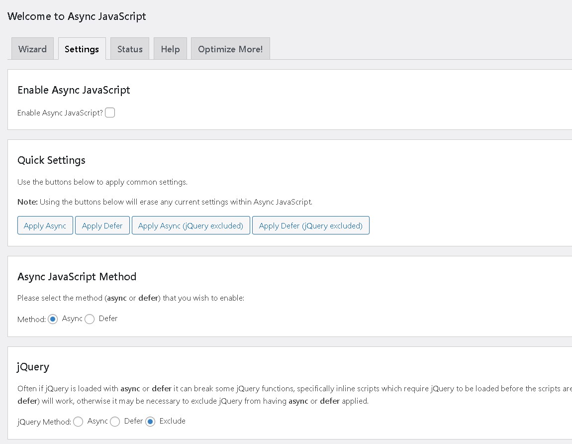Enable the Async JavaScript checkbox
This screenshot has height=444, width=572.
point(109,112)
